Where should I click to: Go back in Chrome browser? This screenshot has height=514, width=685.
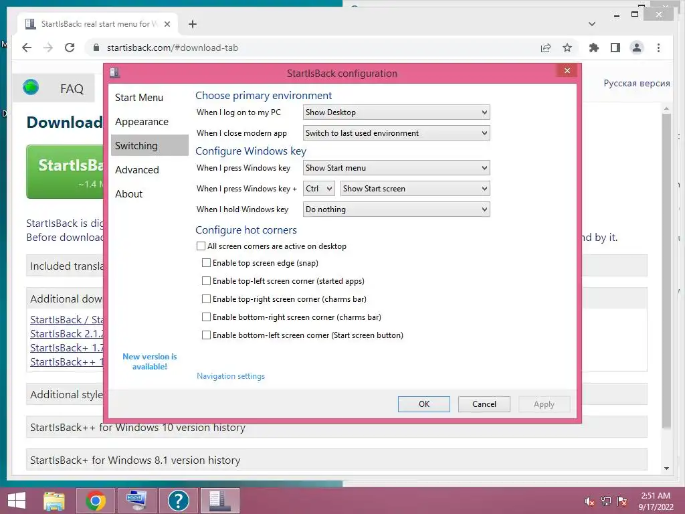[27, 48]
